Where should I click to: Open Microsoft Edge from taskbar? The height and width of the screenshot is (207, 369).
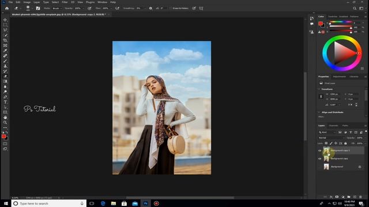tap(103, 204)
